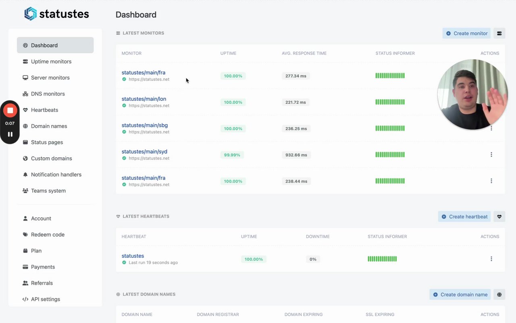Open statustes/main/sbg monitor
The width and height of the screenshot is (516, 323).
[145, 125]
